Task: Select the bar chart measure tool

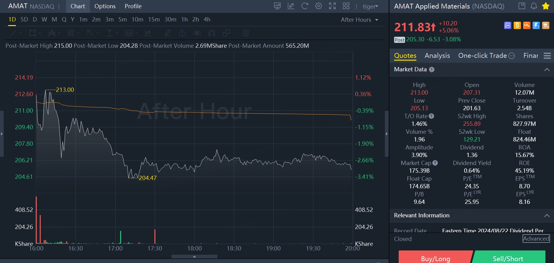Action: pyautogui.click(x=148, y=33)
